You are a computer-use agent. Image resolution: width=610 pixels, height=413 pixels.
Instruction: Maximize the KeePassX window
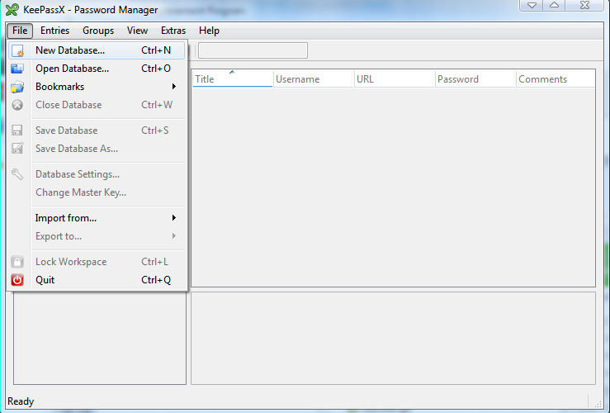[x=554, y=5]
